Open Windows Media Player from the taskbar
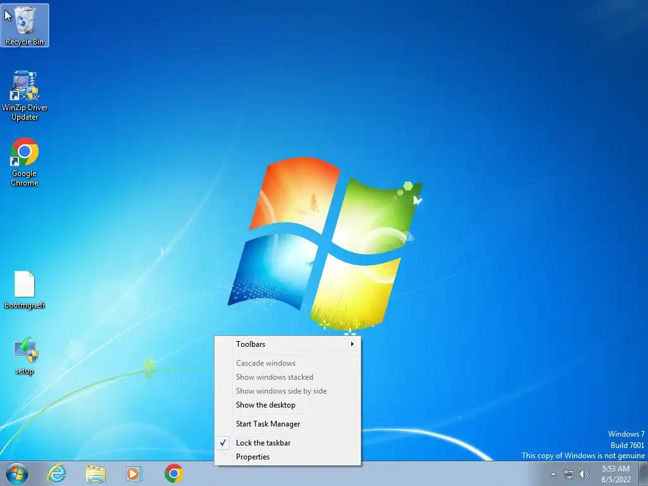 tap(134, 473)
